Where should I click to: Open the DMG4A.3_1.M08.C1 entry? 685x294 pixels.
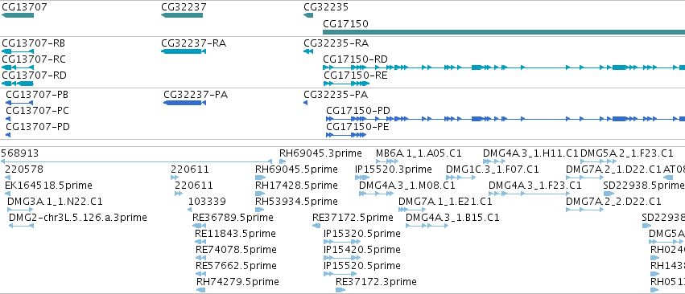pos(407,186)
